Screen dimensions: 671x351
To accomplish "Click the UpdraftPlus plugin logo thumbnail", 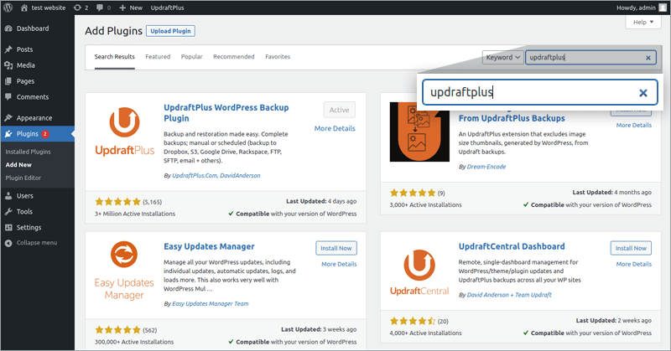I will click(124, 131).
